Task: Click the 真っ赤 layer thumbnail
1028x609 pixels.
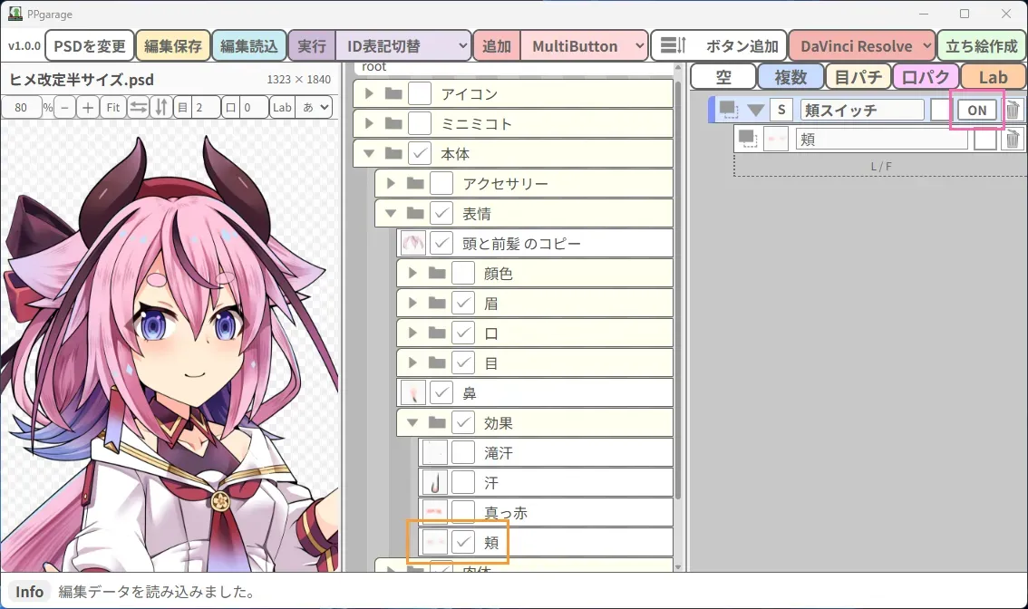Action: pyautogui.click(x=434, y=513)
